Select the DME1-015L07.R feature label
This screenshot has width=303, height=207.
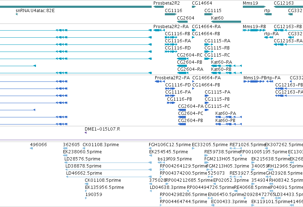102,129
